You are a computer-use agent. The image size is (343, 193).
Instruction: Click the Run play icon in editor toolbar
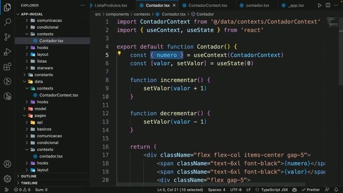point(319,5)
